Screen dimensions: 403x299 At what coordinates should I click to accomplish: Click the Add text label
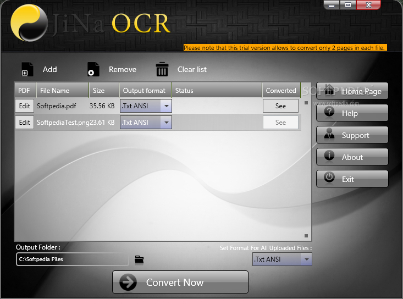pyautogui.click(x=50, y=69)
